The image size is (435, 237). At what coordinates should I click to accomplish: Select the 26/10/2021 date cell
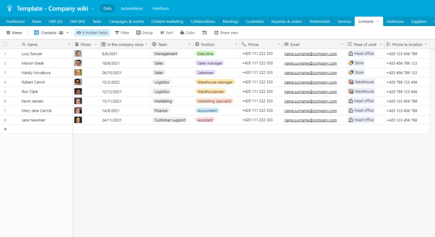pyautogui.click(x=125, y=73)
